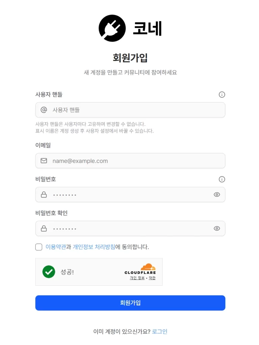This screenshot has width=259, height=345.
Task: Focus the name@example.com email field
Action: pos(130,161)
